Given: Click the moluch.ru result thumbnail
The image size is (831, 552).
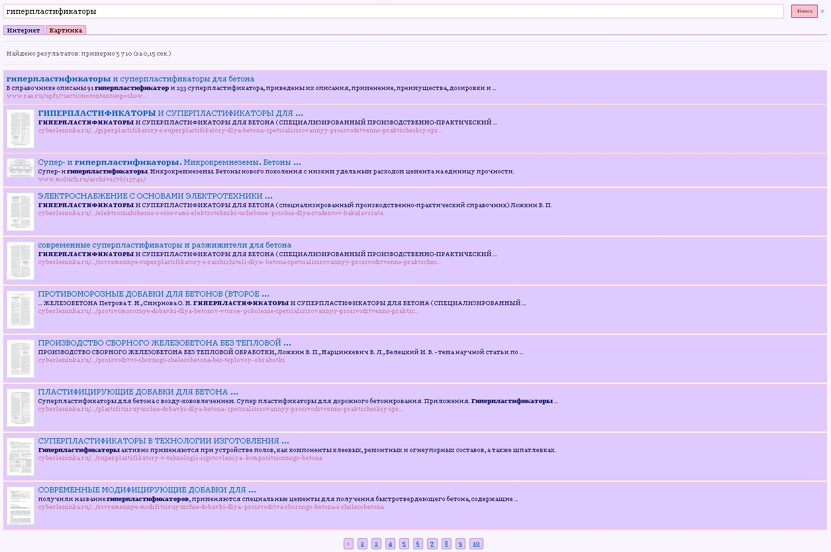Looking at the screenshot, I should (x=20, y=168).
